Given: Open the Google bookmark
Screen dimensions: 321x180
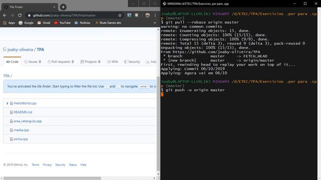Looking at the screenshot, I should point(26,23).
